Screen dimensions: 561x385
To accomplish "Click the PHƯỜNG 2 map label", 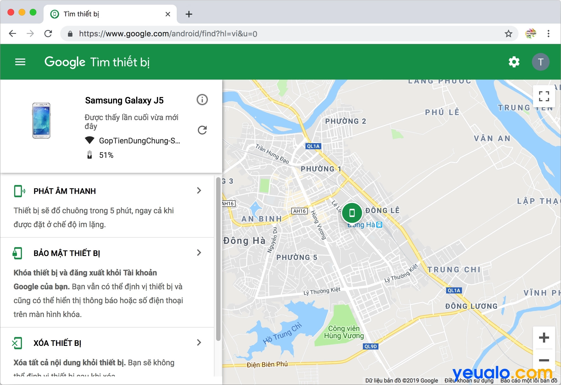I will pos(346,121).
